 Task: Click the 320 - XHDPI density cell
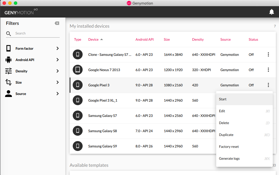201,70
